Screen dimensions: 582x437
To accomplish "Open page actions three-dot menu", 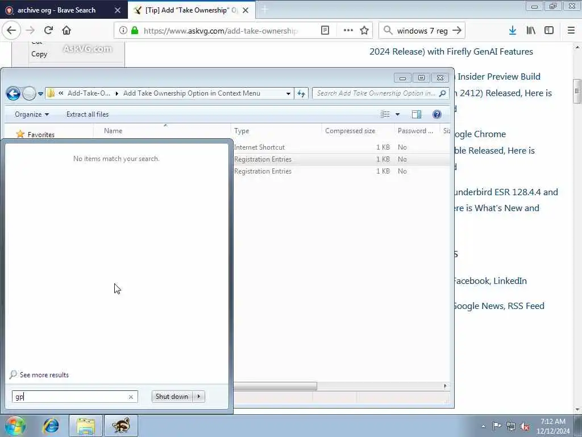I will coord(348,31).
